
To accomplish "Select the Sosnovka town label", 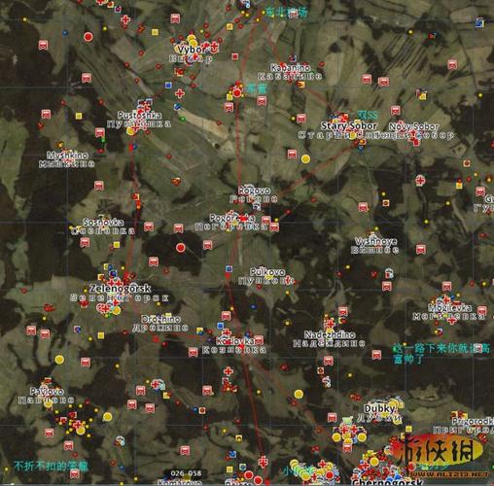I will click(103, 223).
